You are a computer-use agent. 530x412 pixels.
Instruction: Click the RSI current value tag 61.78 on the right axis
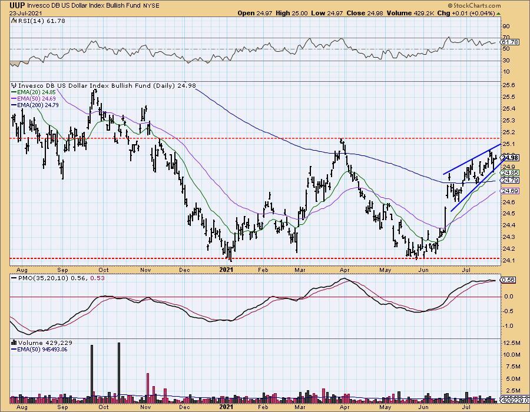click(509, 42)
